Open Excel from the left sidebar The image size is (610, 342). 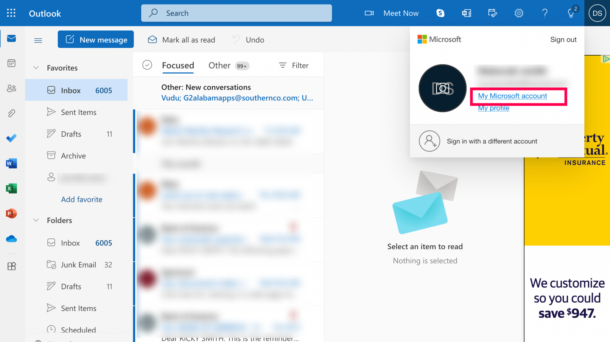tap(11, 188)
